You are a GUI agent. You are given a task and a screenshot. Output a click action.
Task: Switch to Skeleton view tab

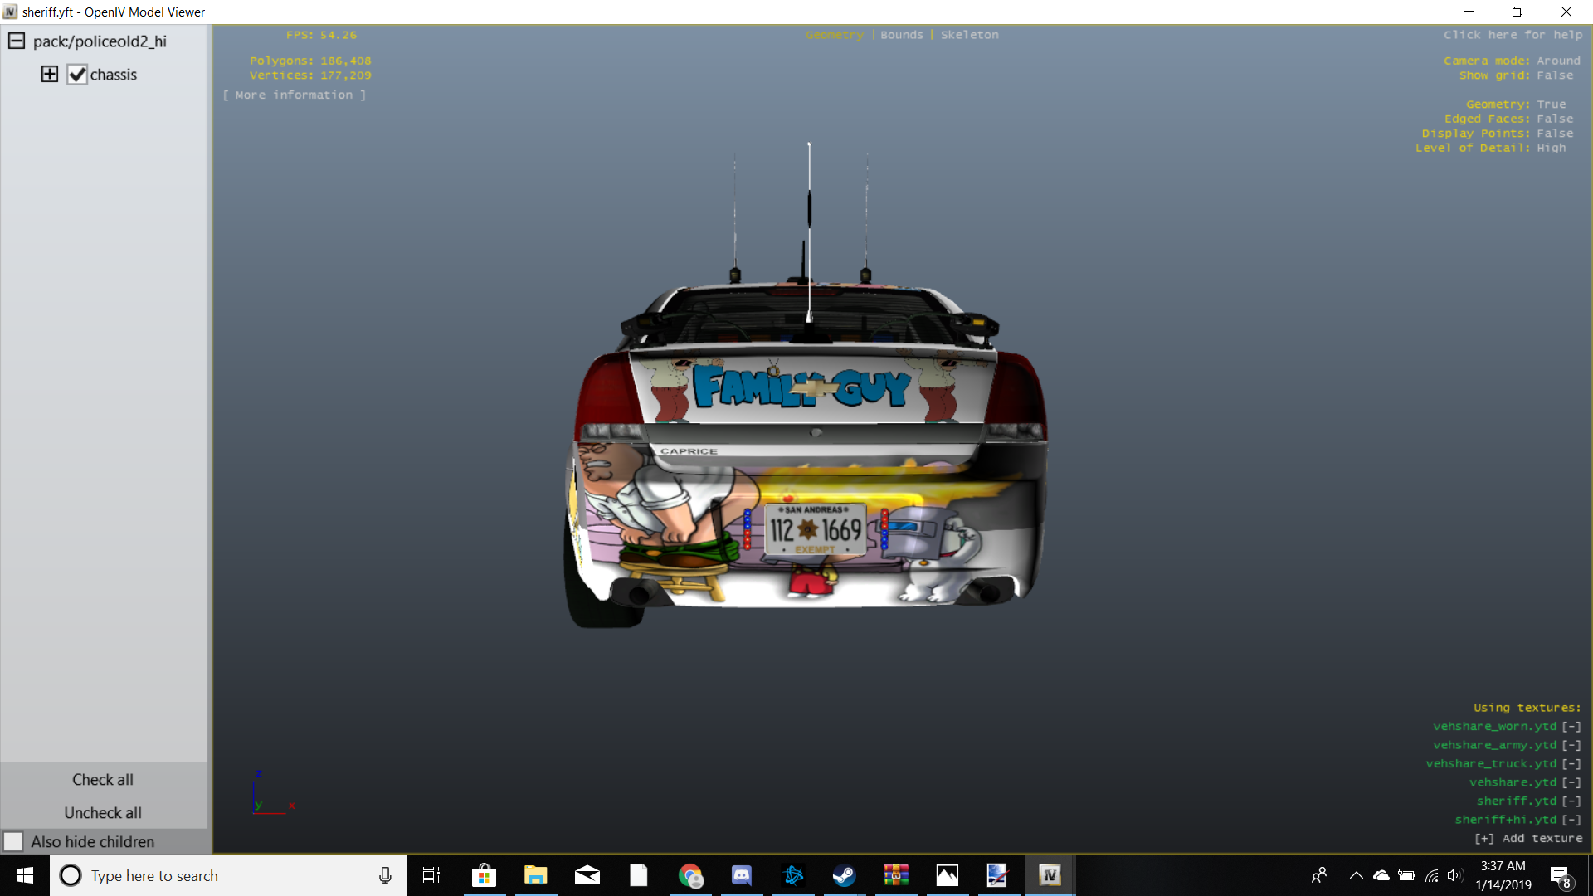(x=969, y=35)
